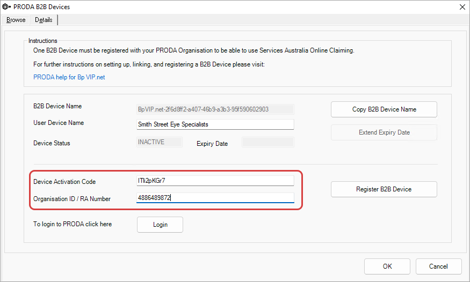Click the 'Device Status' label
470x282 pixels.
[x=52, y=143]
